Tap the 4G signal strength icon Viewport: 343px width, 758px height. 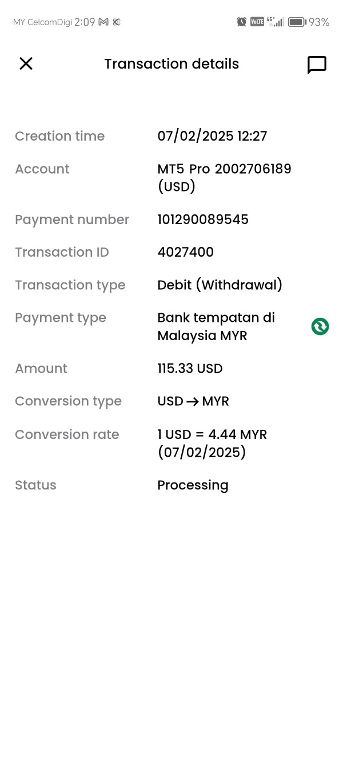coord(276,22)
